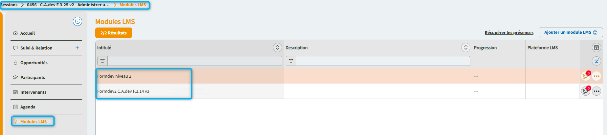The width and height of the screenshot is (607, 135).
Task: Open the column layout settings icon
Action: [x=596, y=48]
